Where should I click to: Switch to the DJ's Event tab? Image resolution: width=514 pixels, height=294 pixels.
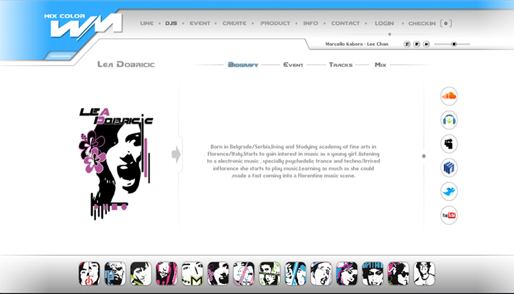pos(293,65)
